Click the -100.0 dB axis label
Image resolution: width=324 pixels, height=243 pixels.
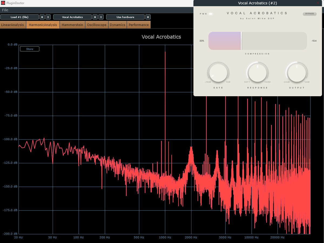[x=10, y=139]
